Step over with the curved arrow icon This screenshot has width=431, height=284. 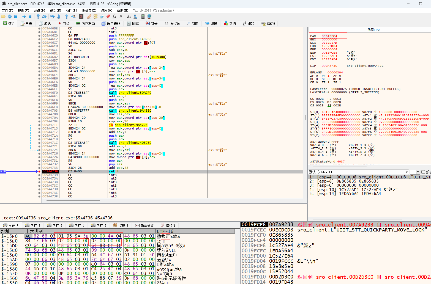44,16
